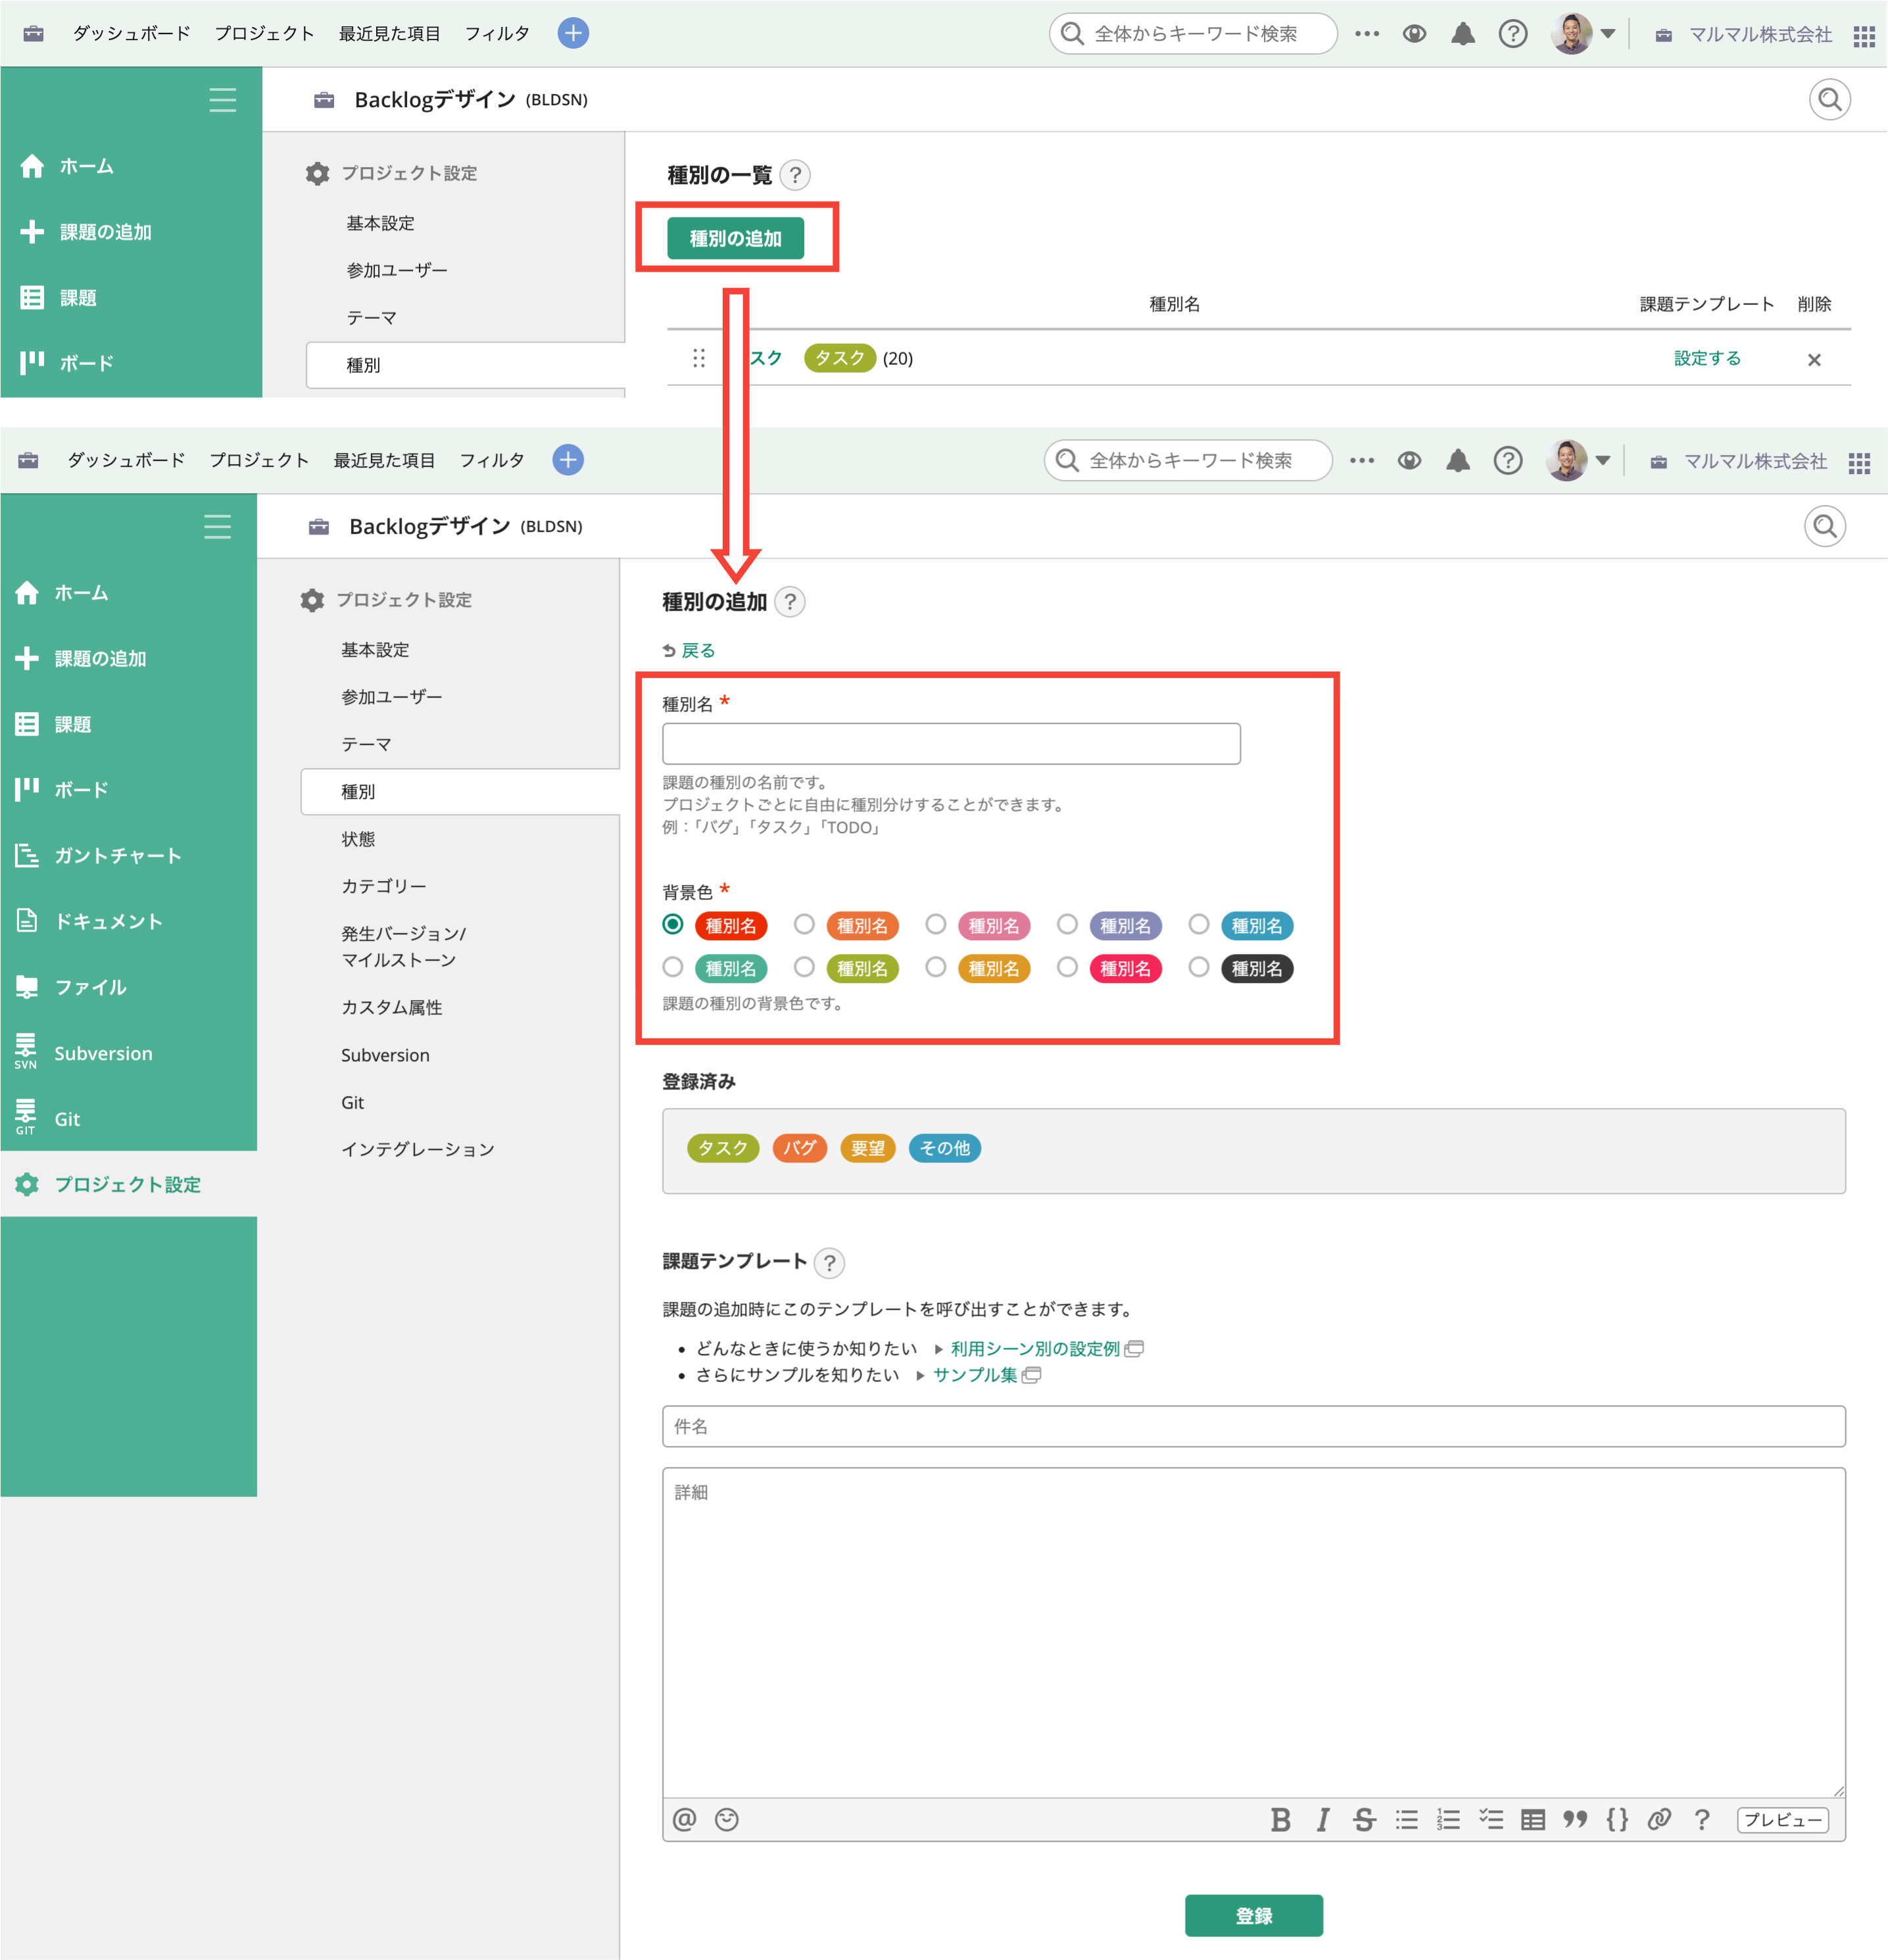Click the blue plus icon in the upper top bar
The image size is (1888, 1960).
coord(573,33)
